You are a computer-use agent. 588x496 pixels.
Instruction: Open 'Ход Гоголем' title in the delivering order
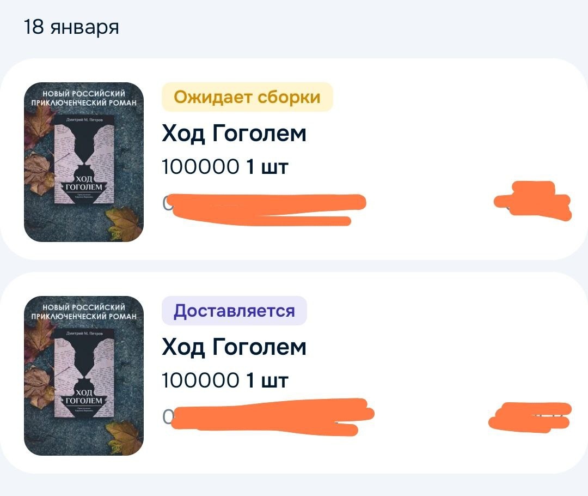(x=234, y=347)
